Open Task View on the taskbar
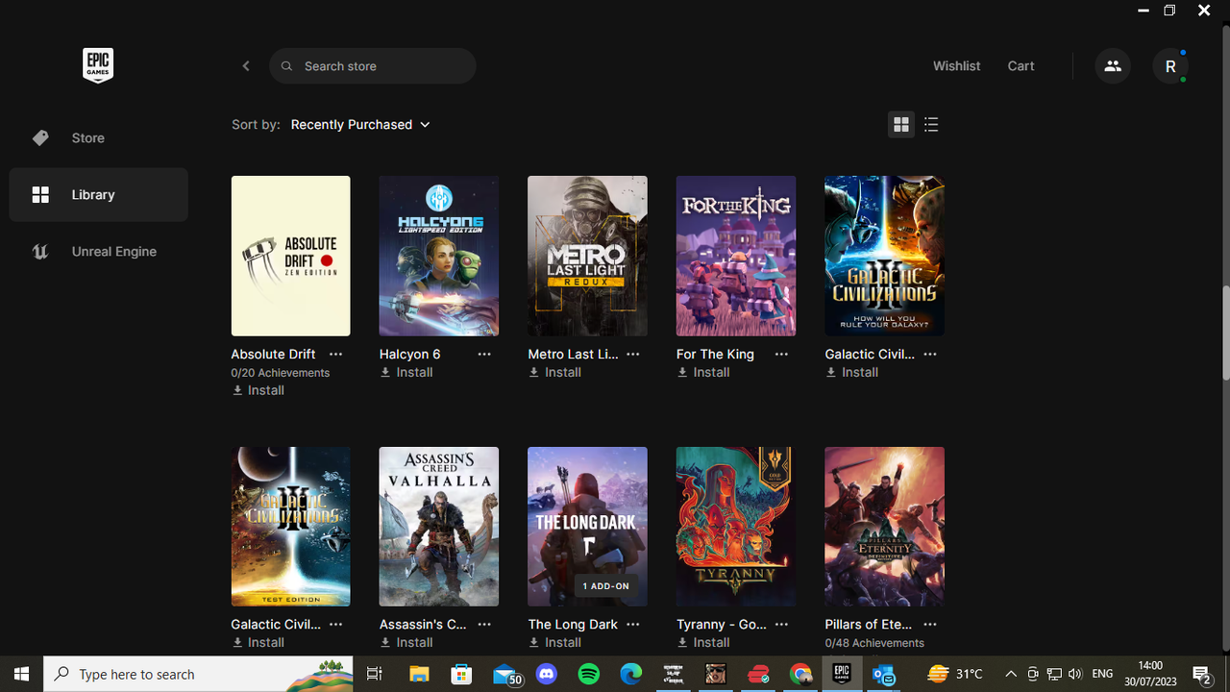Image resolution: width=1230 pixels, height=692 pixels. tap(375, 674)
